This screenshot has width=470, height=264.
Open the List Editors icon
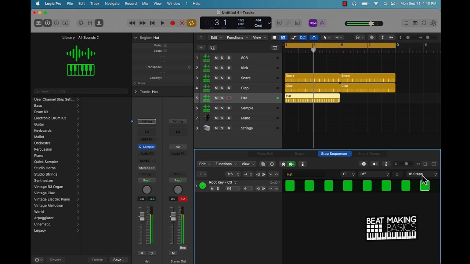[406, 23]
